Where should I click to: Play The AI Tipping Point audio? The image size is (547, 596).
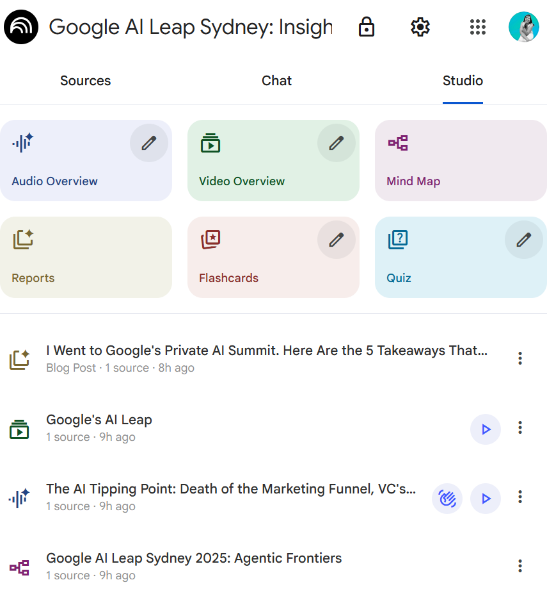[486, 499]
